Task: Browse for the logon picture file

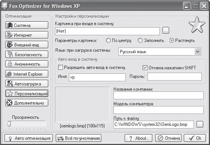Action: 166,30
